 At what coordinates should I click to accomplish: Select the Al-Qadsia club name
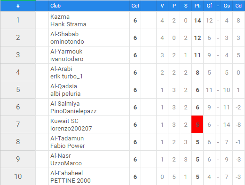tap(63, 86)
